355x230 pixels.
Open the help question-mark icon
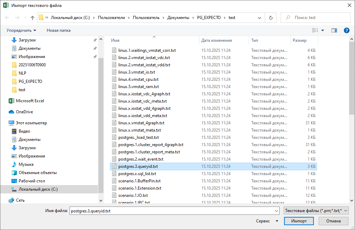coord(346,30)
